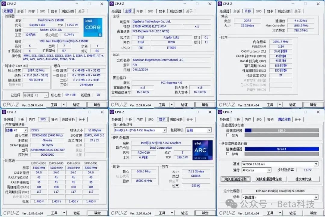Close the Processor (处理器) CPU-Z window
This screenshot has width=325, height=217.
click(x=102, y=4)
